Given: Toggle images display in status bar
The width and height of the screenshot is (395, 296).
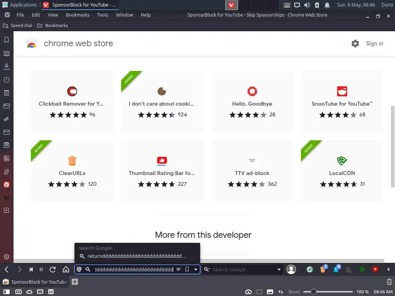Looking at the screenshot, I should [x=270, y=292].
